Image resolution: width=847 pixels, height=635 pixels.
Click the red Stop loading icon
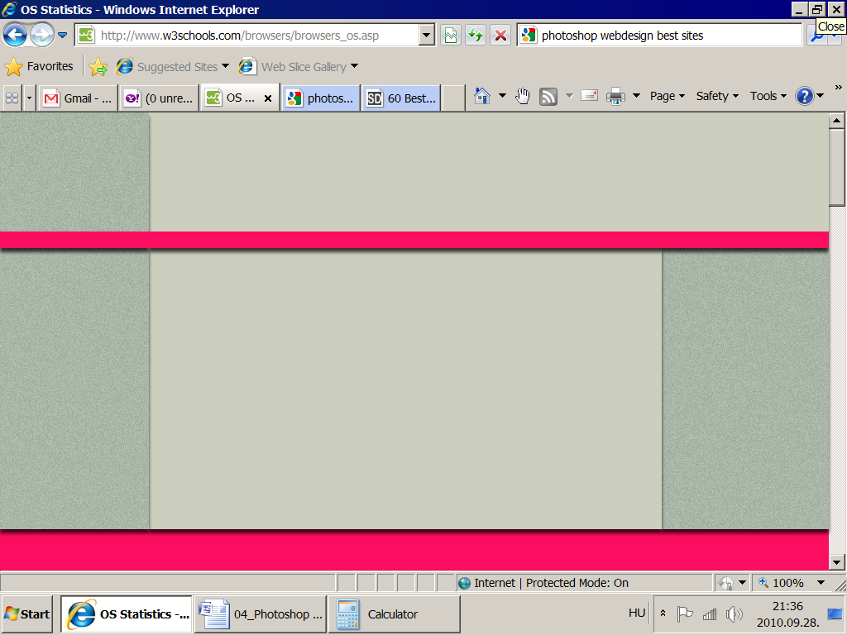[500, 36]
